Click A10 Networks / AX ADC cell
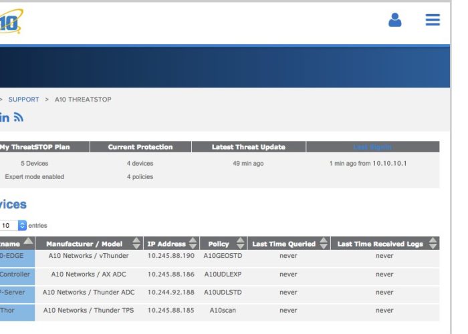Viewport: 468px width, 334px height. click(89, 274)
